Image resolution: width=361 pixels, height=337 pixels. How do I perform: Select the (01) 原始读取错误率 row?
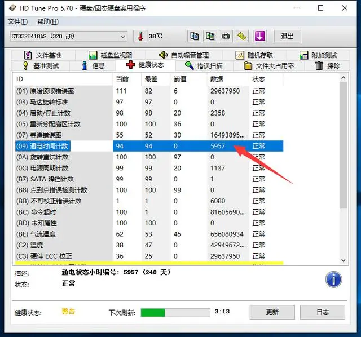coord(149,91)
